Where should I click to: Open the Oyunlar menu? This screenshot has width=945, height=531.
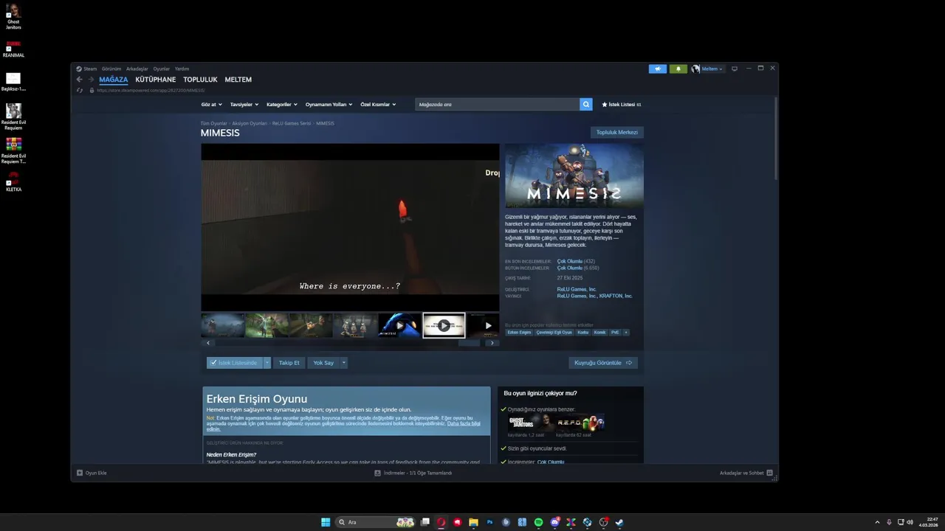(161, 69)
